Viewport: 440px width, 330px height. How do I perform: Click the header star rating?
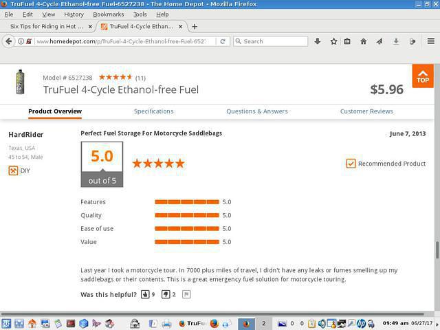click(115, 77)
